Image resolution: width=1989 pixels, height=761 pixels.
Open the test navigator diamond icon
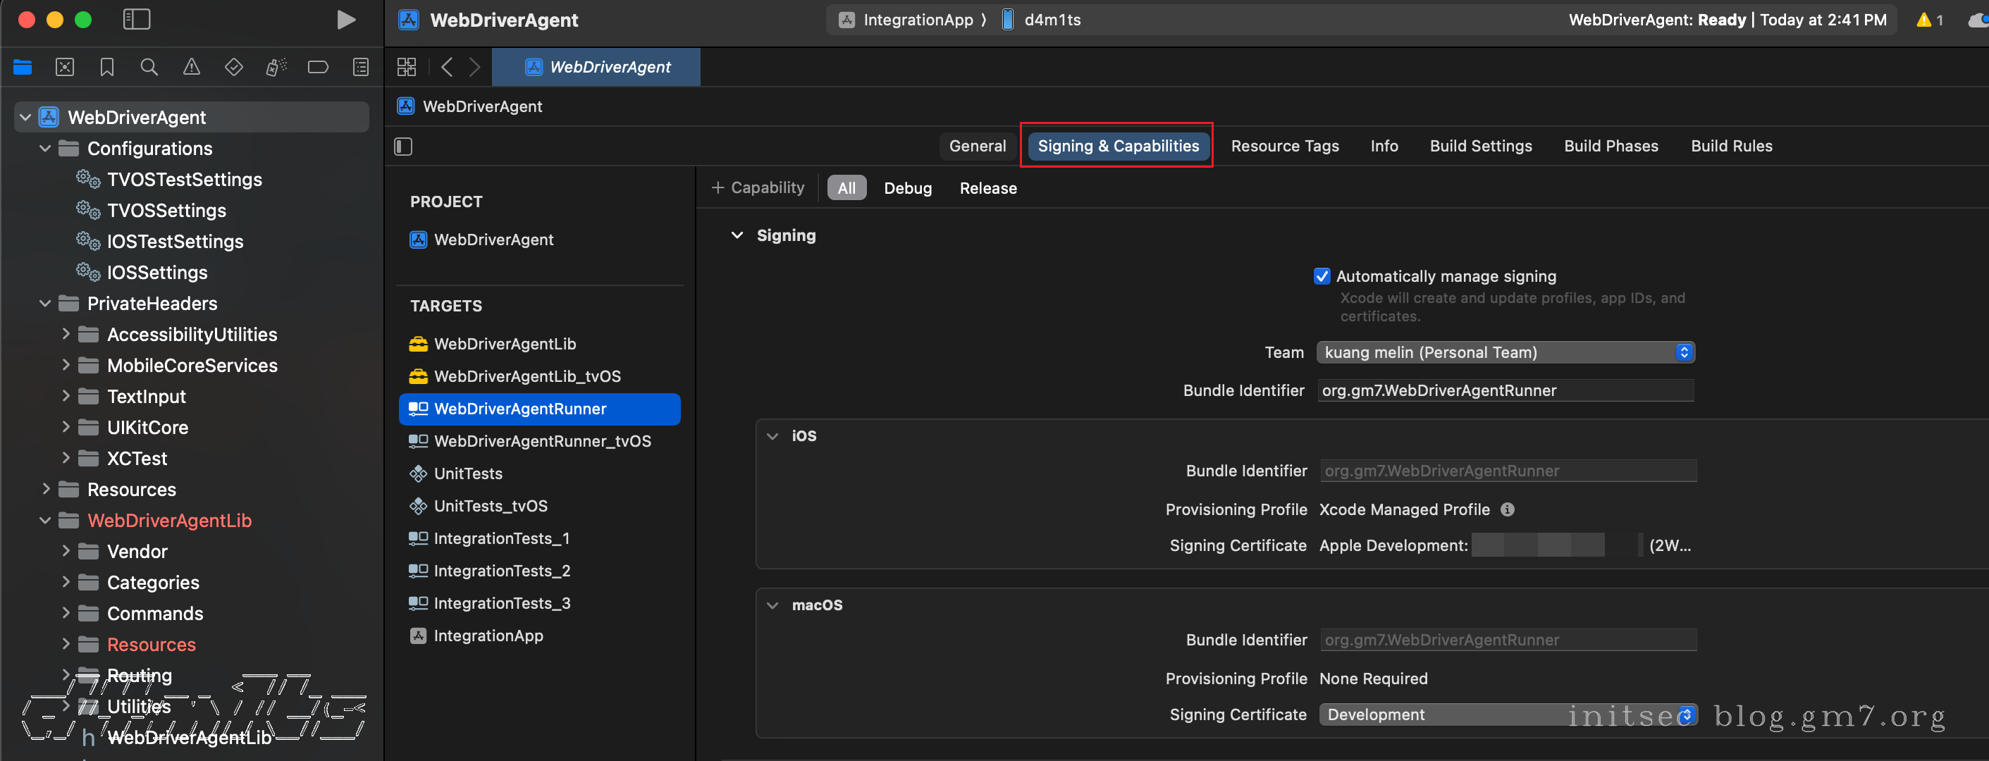click(233, 67)
